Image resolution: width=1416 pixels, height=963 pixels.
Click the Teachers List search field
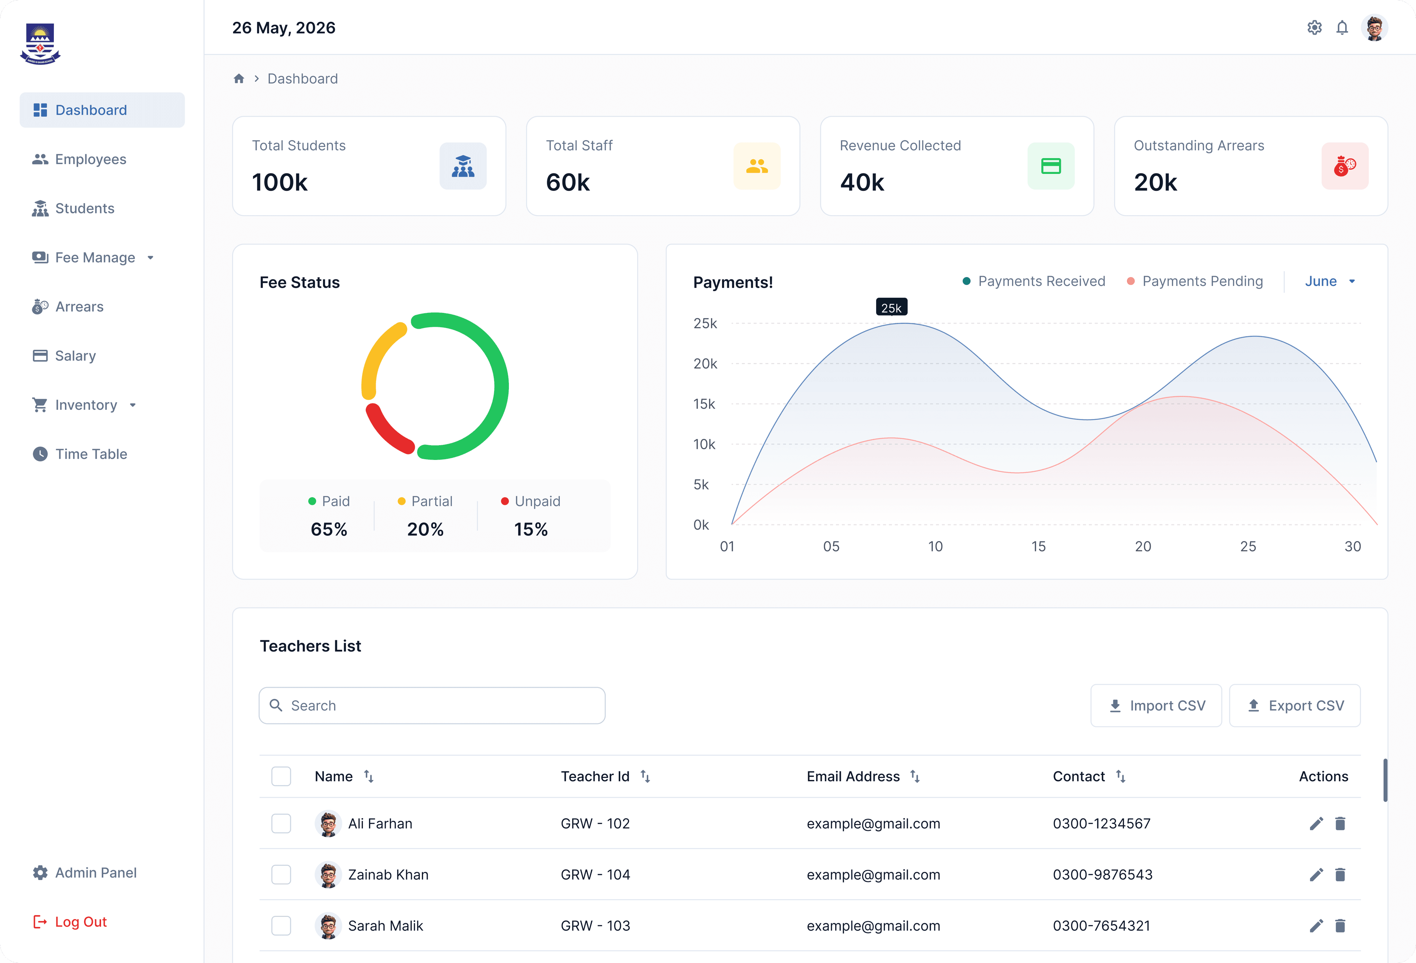[x=432, y=705]
